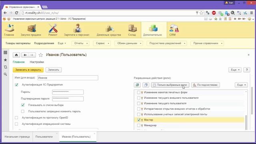
Task: Open Favorites star in left sidebar
Action: click(5, 60)
